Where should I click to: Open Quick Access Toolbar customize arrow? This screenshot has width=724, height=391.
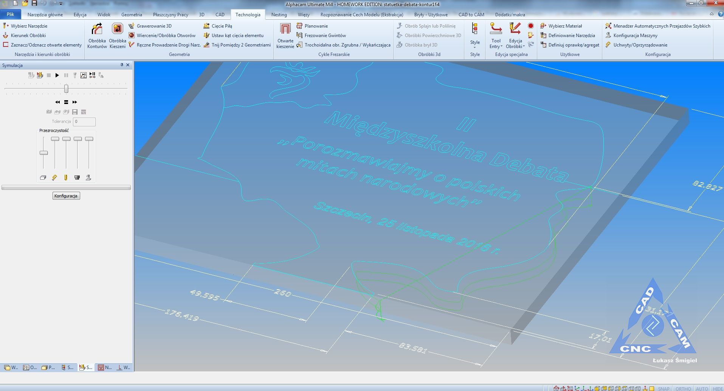tap(61, 3)
